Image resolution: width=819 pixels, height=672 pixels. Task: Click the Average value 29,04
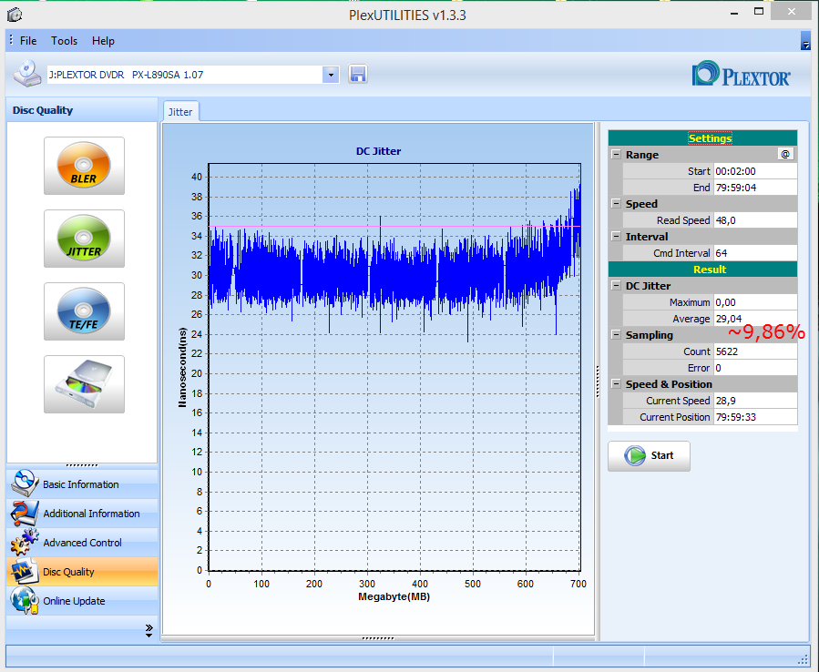pos(754,319)
